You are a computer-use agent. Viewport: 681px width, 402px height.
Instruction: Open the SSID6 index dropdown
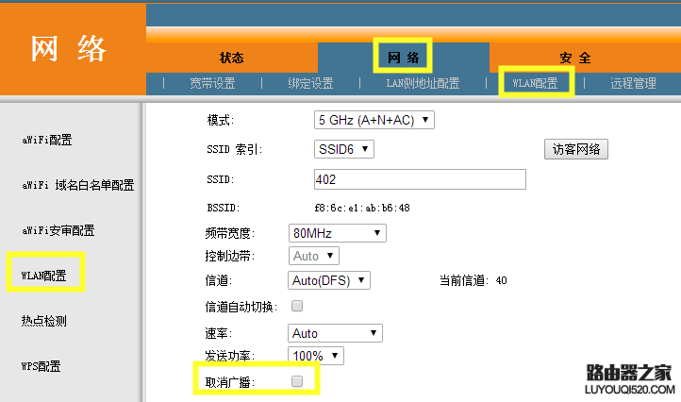[x=344, y=149]
